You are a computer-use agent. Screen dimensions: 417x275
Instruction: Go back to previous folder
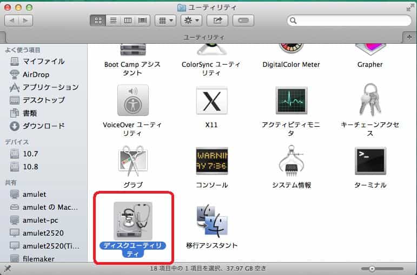12,20
